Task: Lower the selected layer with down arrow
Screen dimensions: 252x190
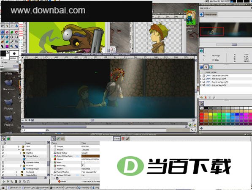Action: 8,182
